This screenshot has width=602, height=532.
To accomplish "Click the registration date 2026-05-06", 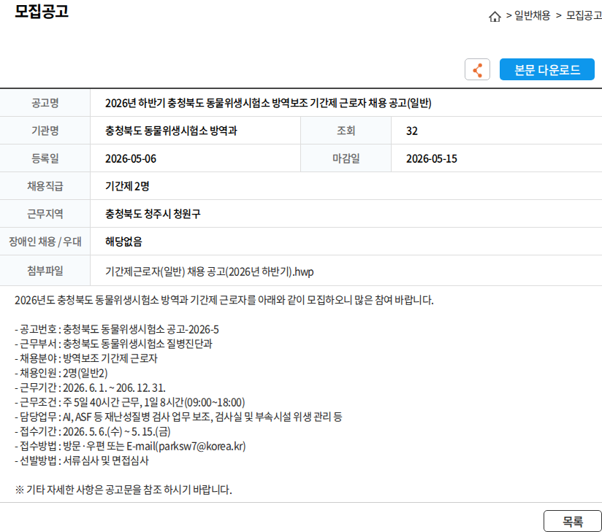I will 131,159.
